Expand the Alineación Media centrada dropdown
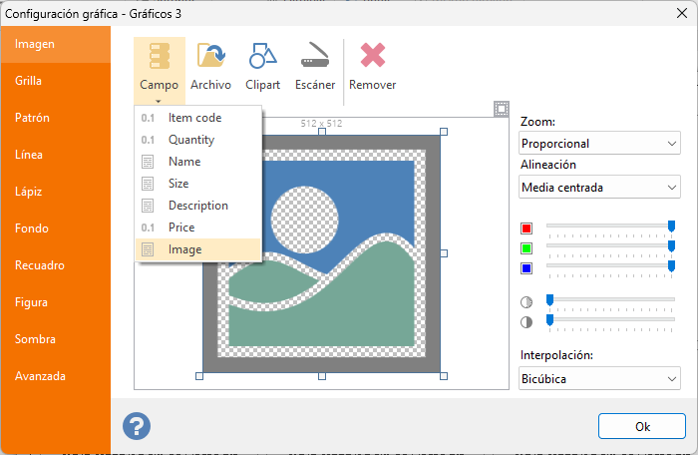 click(x=599, y=187)
